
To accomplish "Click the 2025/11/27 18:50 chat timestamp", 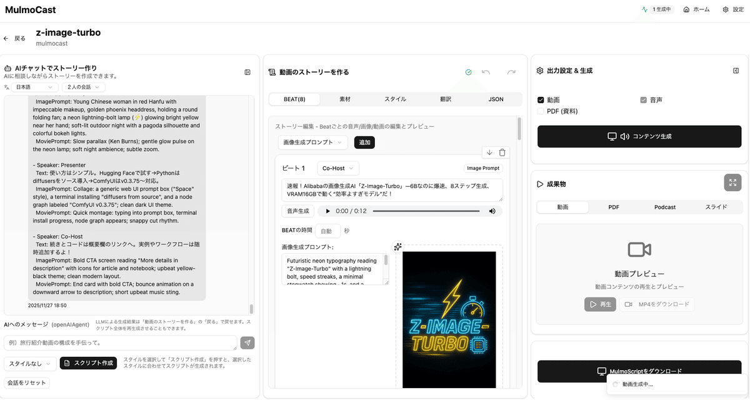I will 47,306.
